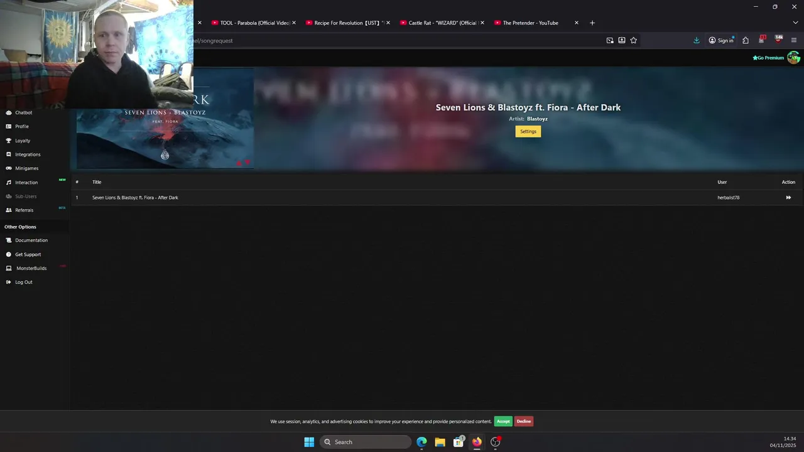Open Firefox downloads arrow icon
The width and height of the screenshot is (804, 452).
[697, 40]
